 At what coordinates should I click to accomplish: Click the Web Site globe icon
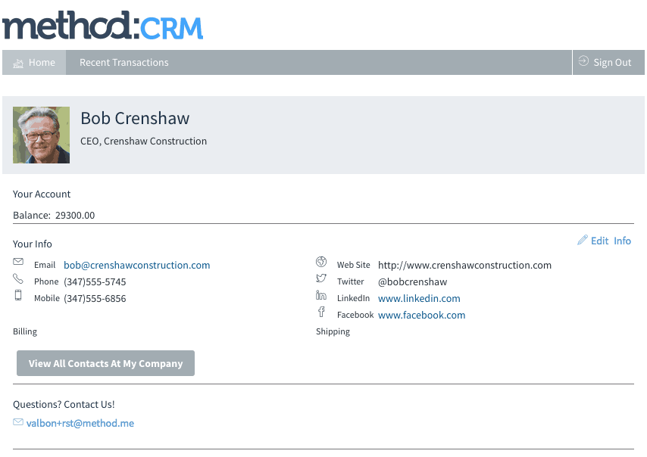321,262
